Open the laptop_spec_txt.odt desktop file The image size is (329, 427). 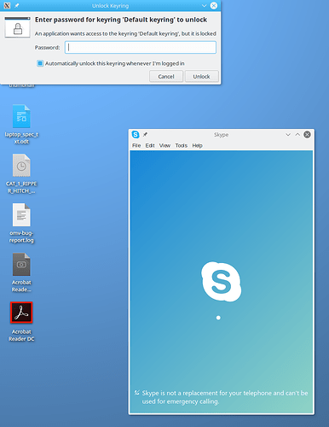point(21,116)
